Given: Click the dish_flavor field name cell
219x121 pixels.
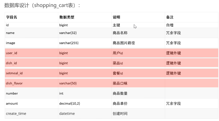Looking at the screenshot, I should pyautogui.click(x=14, y=83).
